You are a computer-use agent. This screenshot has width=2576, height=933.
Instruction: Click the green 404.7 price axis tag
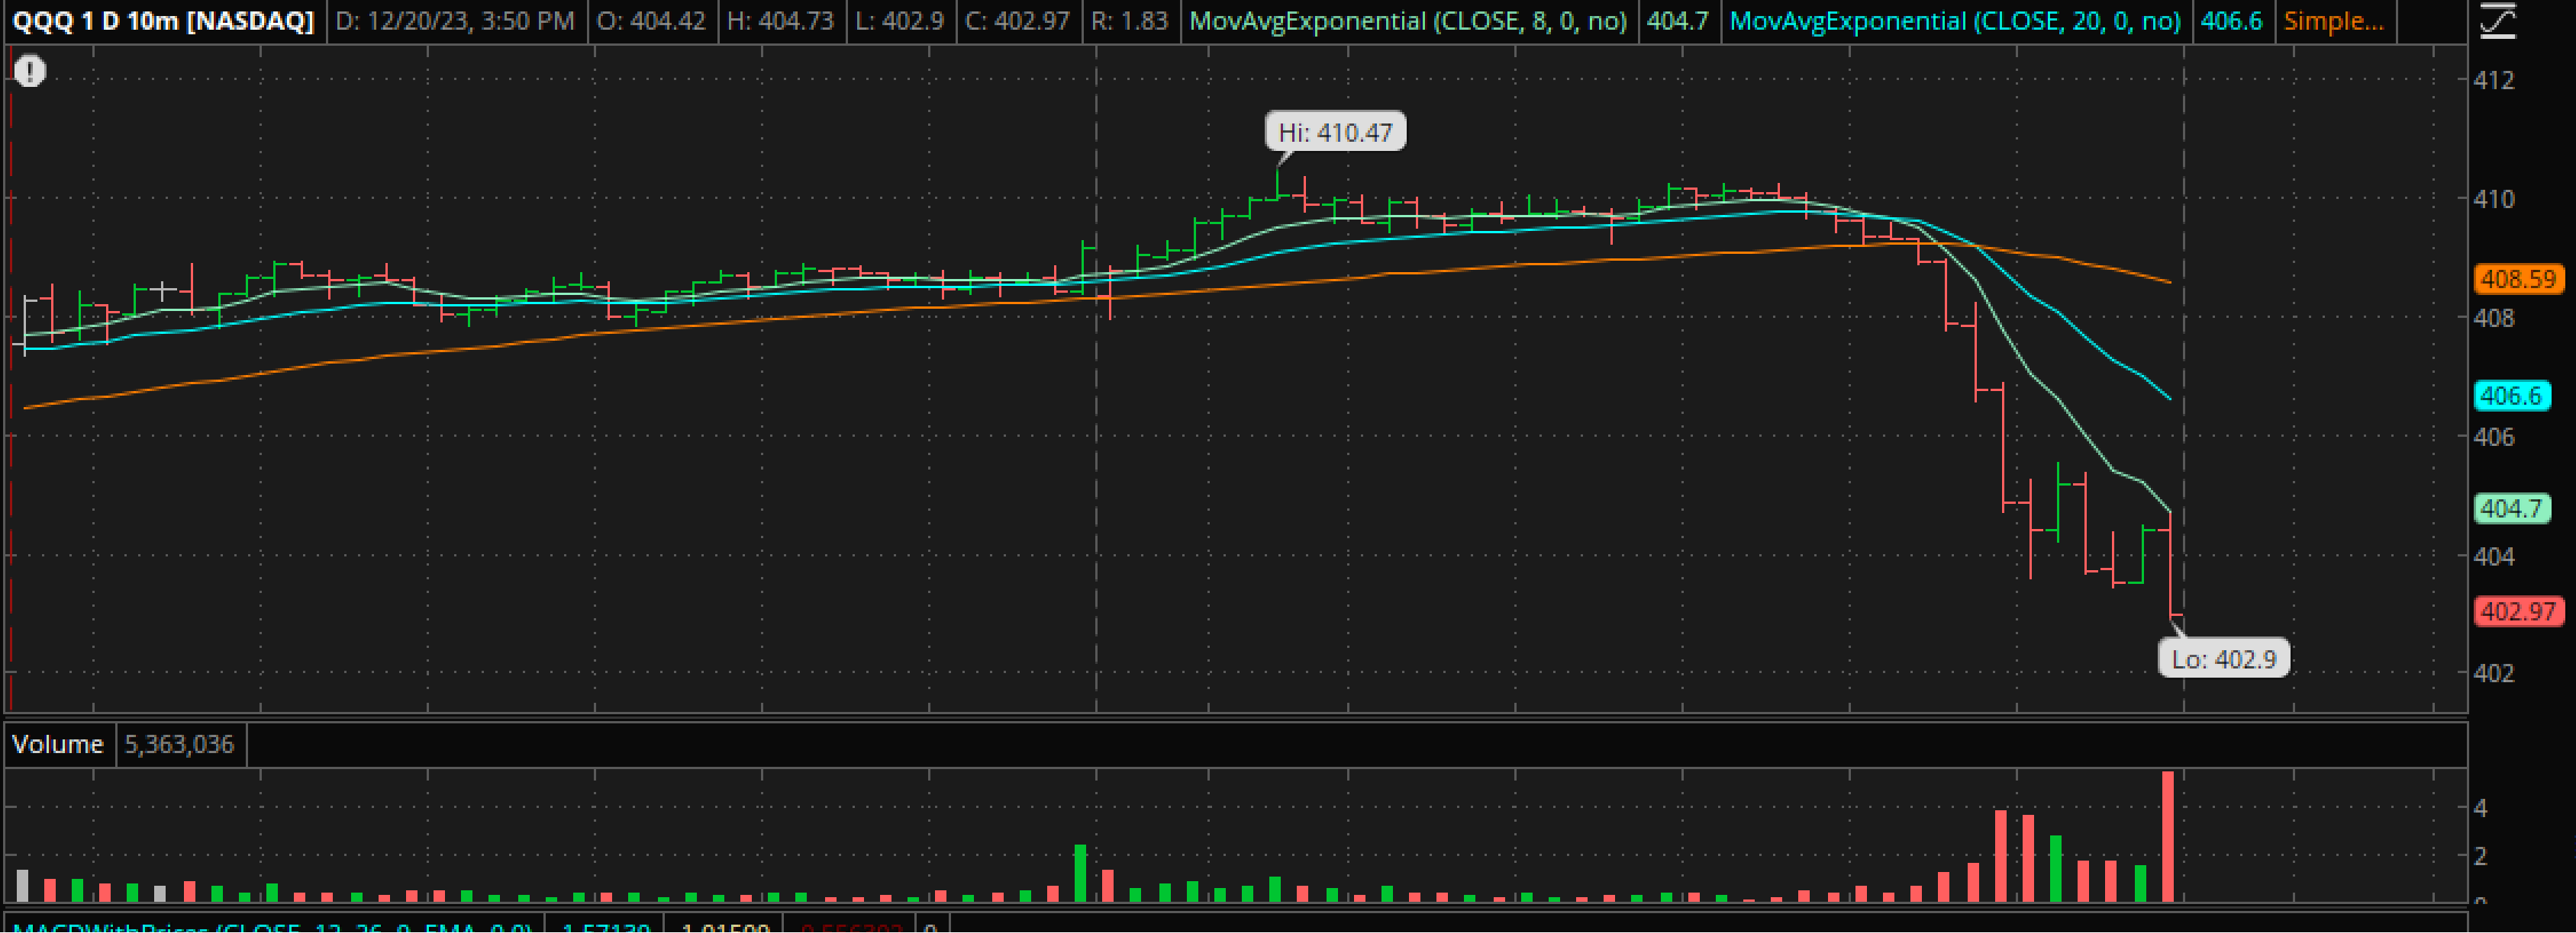click(x=2511, y=508)
